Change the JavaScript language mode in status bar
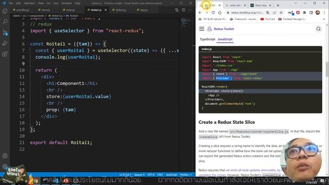 coord(171,175)
